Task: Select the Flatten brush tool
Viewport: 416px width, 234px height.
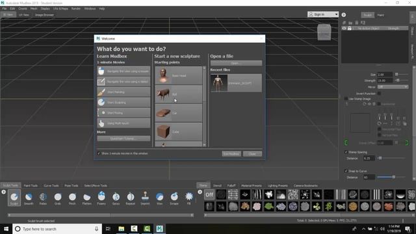Action: coord(86,198)
